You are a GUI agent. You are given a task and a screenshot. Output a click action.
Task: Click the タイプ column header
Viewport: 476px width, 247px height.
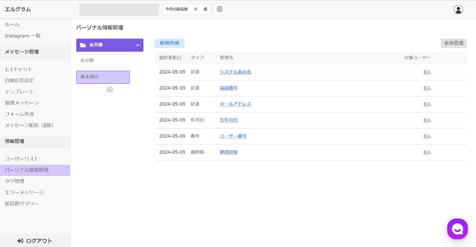click(197, 58)
